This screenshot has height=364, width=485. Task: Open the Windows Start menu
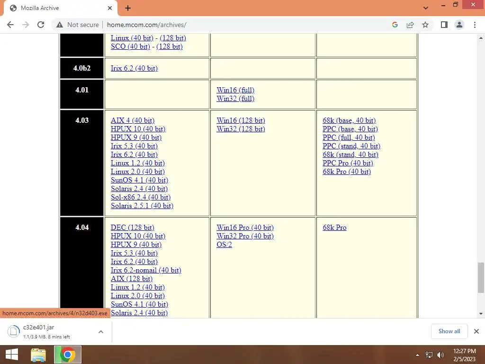pyautogui.click(x=12, y=355)
